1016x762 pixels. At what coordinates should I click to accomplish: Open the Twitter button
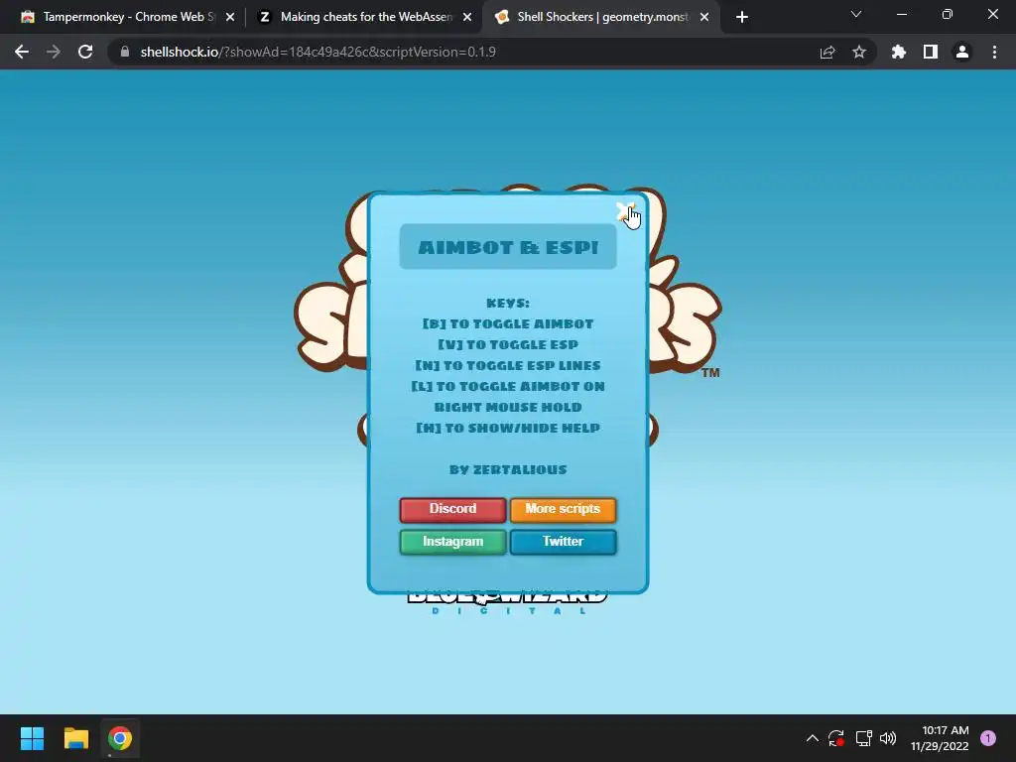[564, 542]
